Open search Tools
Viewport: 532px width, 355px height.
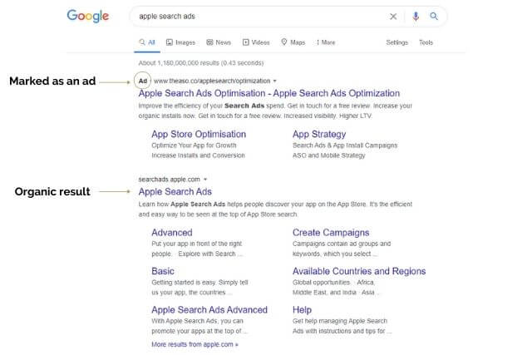point(426,42)
